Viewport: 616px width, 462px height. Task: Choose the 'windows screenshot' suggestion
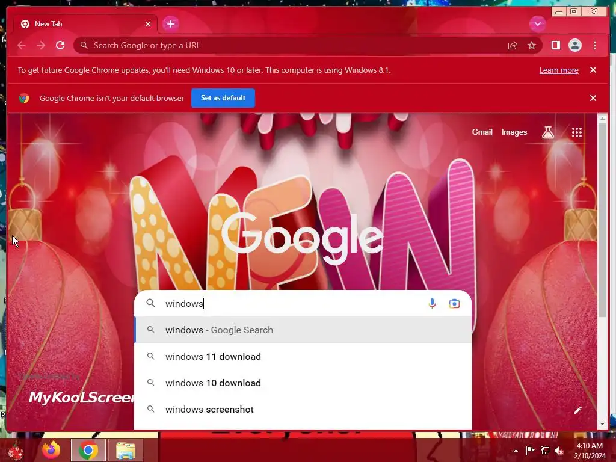[x=303, y=409]
